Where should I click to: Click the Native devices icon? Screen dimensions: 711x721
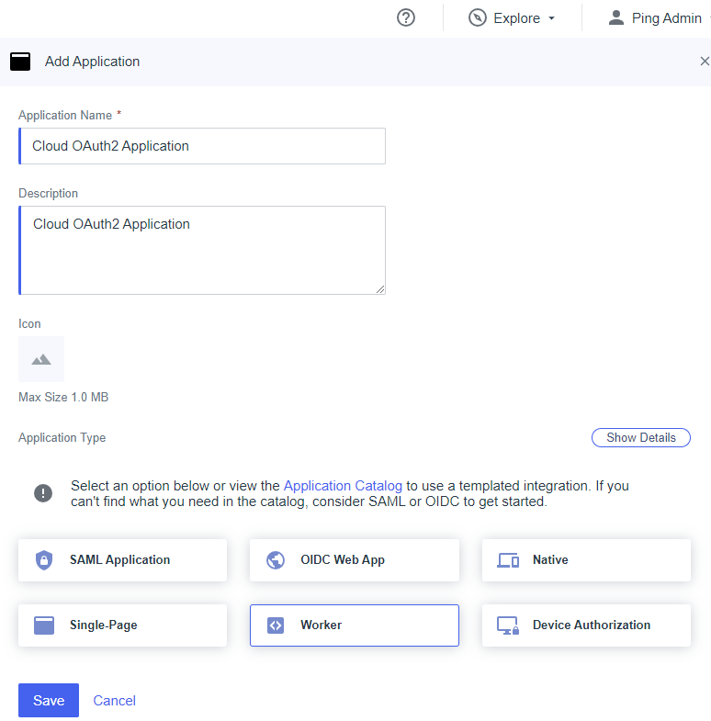[x=508, y=560]
